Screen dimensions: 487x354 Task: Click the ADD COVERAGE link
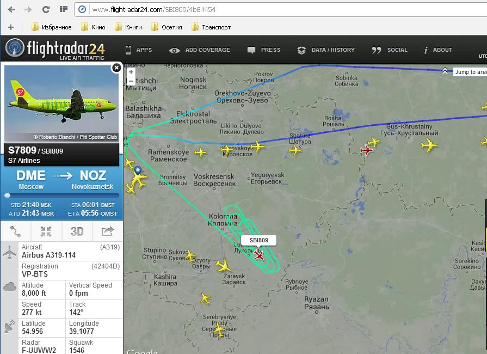199,50
